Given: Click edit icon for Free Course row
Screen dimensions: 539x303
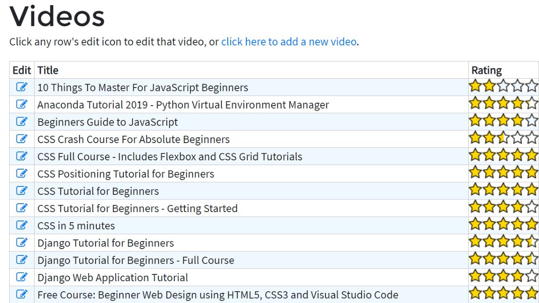Looking at the screenshot, I should 22,294.
